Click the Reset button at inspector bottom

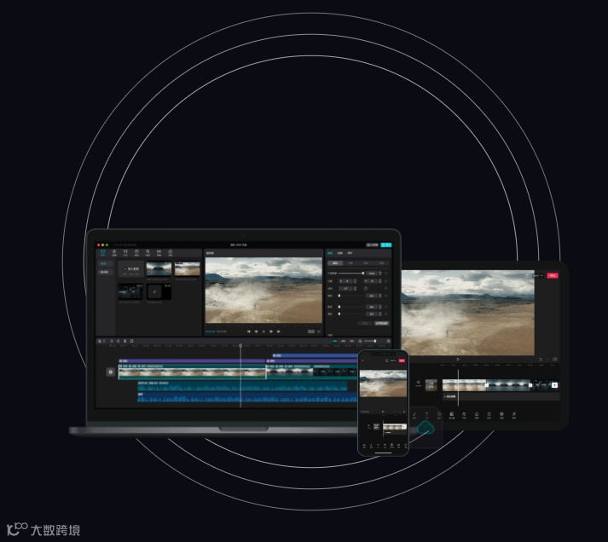pos(365,323)
